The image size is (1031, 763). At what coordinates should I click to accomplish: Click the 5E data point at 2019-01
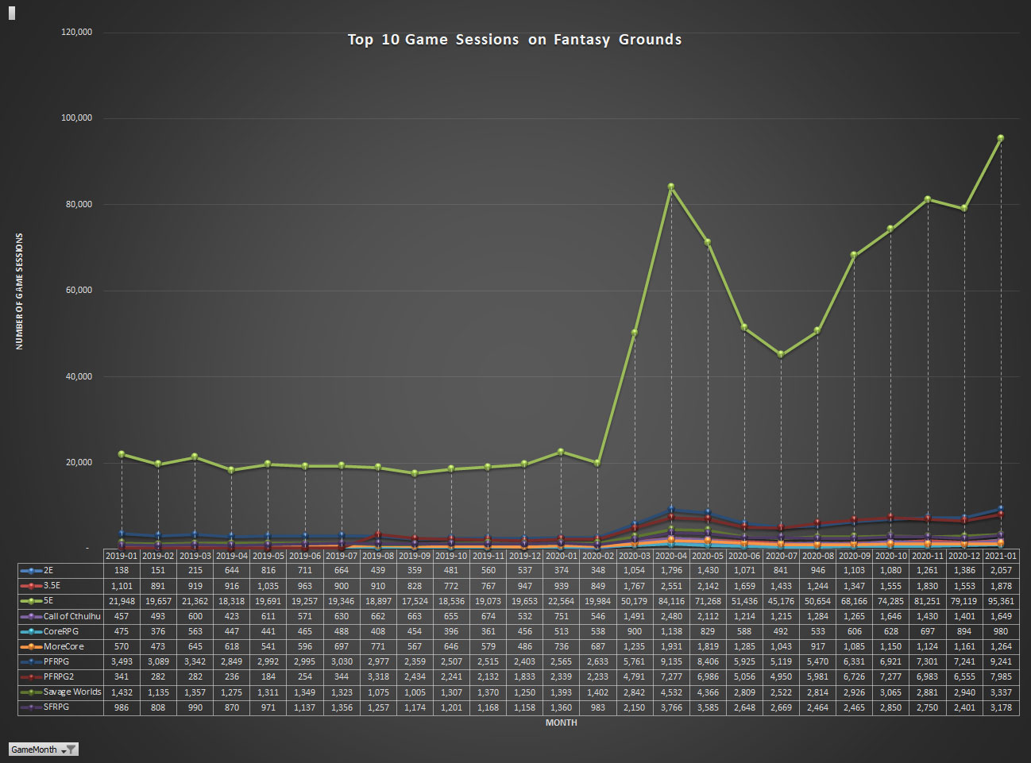pyautogui.click(x=122, y=454)
